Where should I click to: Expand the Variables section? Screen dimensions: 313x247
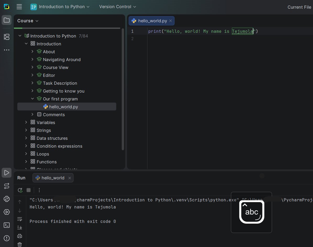(26, 122)
